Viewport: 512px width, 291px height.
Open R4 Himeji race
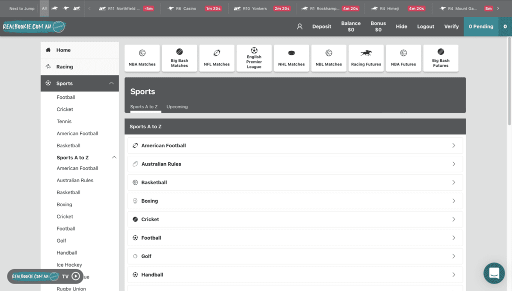pos(397,8)
